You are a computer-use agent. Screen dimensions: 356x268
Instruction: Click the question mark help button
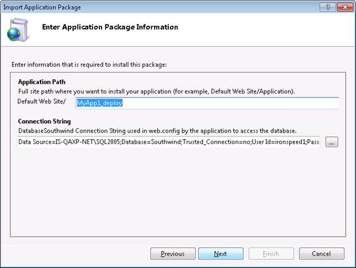[x=327, y=7]
